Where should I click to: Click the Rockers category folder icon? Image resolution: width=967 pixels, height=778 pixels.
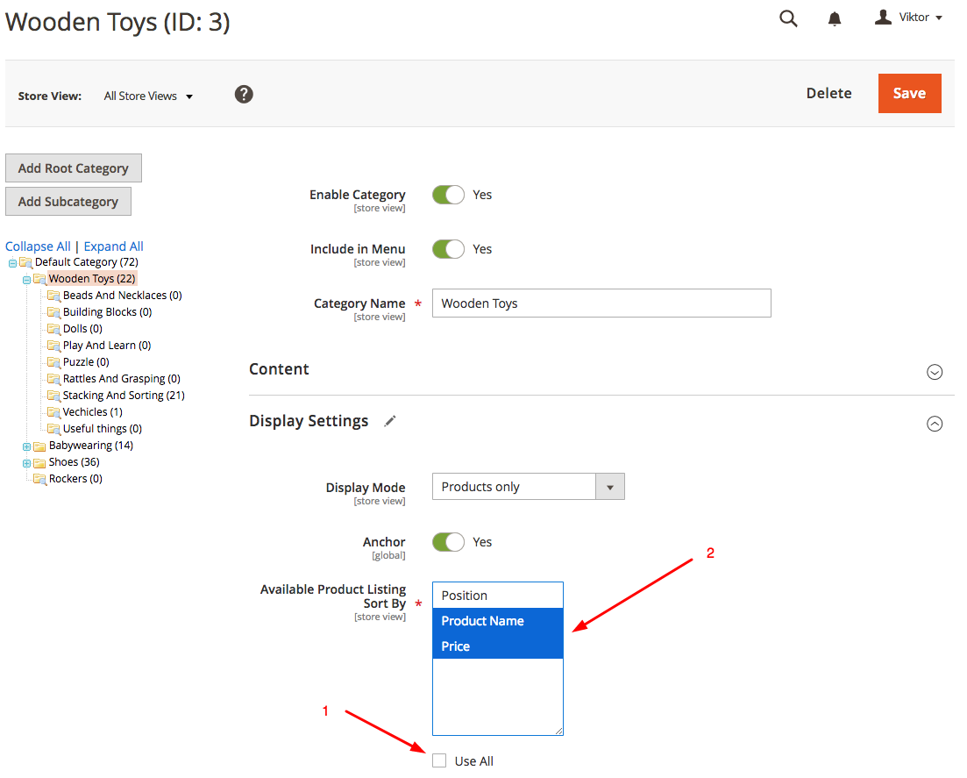tap(39, 479)
